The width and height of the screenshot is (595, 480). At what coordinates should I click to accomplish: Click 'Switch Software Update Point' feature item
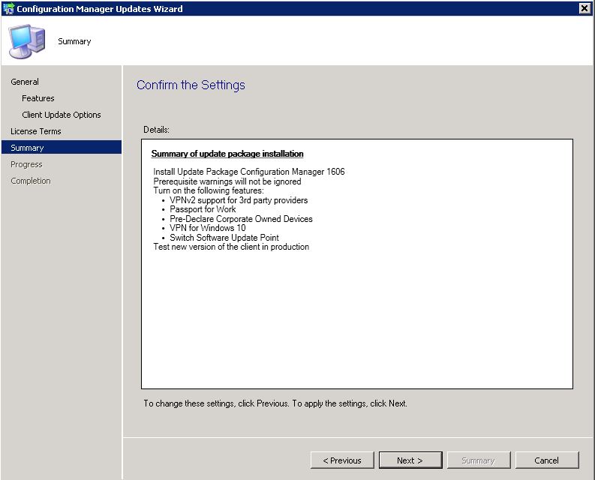tap(224, 238)
